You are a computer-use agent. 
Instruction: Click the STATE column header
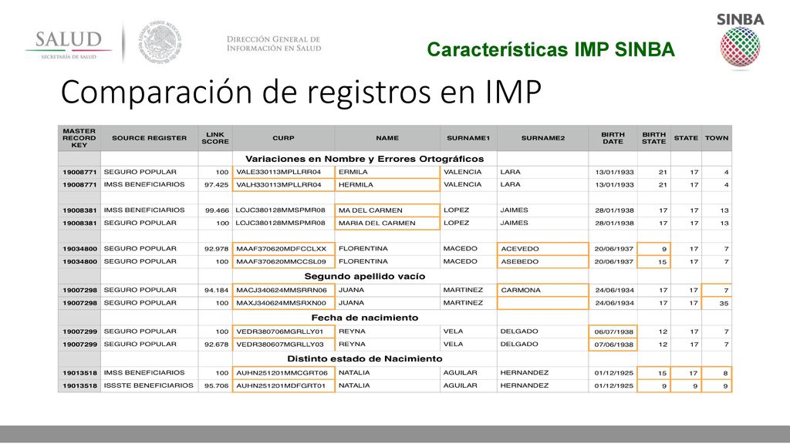[686, 138]
